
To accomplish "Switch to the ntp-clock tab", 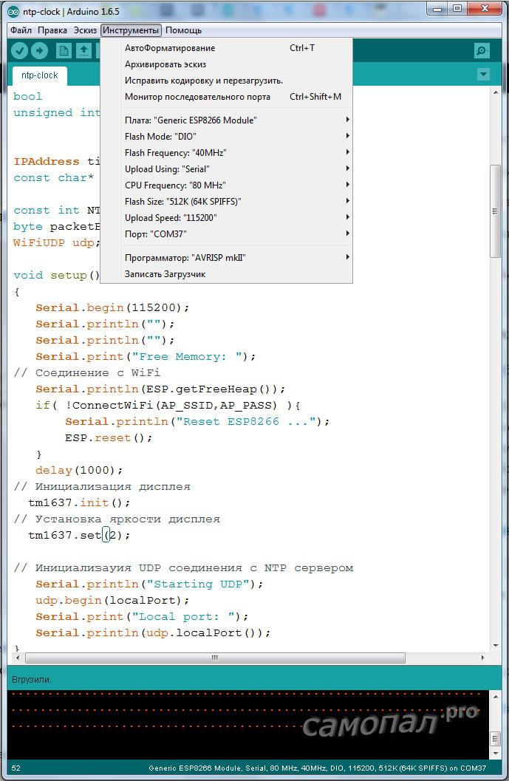I will [40, 75].
